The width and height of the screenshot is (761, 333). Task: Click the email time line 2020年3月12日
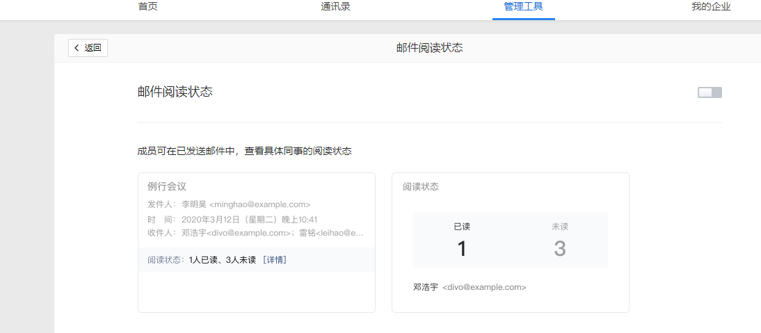(x=232, y=220)
